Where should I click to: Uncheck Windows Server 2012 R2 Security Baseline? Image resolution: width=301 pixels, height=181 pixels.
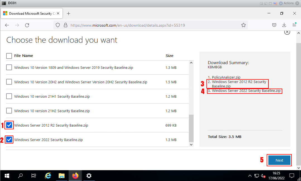9,125
